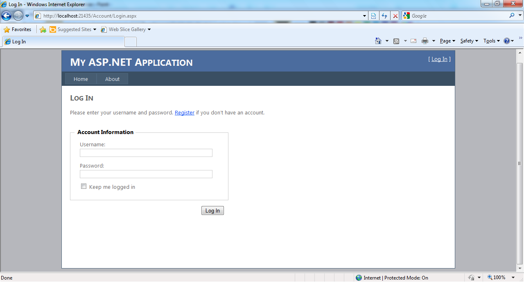Click the Read Mail envelope icon

point(413,41)
